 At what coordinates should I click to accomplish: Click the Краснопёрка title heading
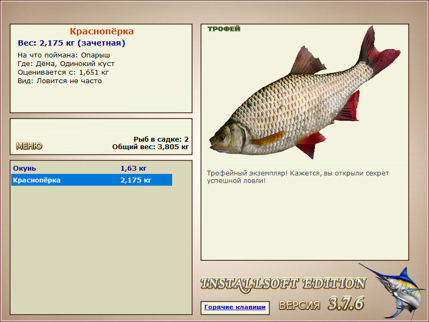pos(101,31)
